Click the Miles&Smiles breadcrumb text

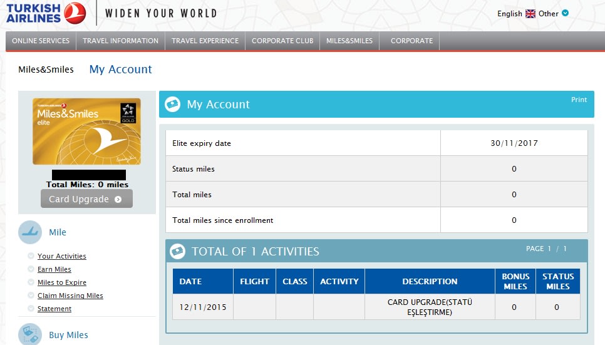46,70
